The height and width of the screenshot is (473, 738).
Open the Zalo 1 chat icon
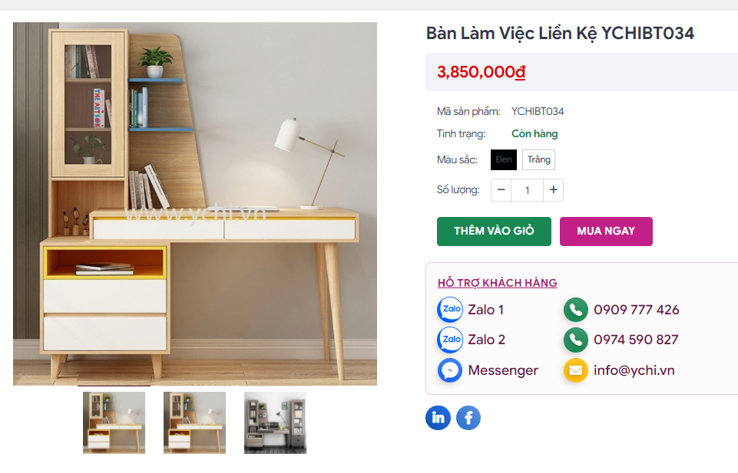tap(450, 310)
